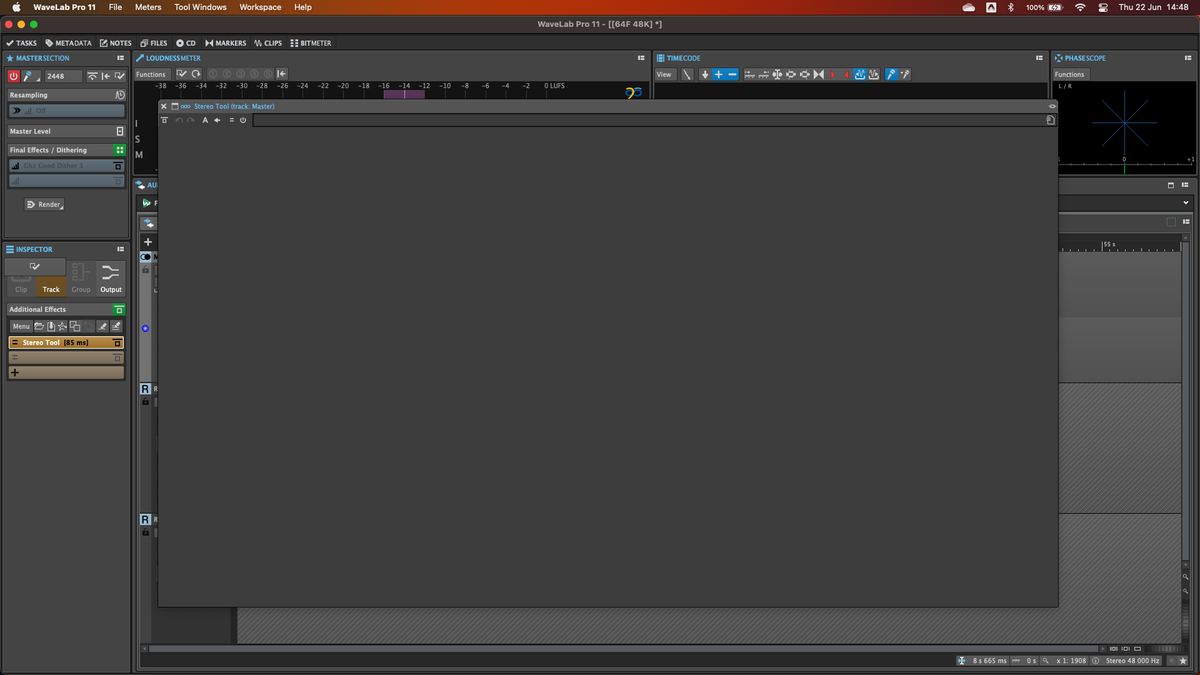
Task: Click Stereo Tool left arrow copy icon
Action: click(217, 120)
